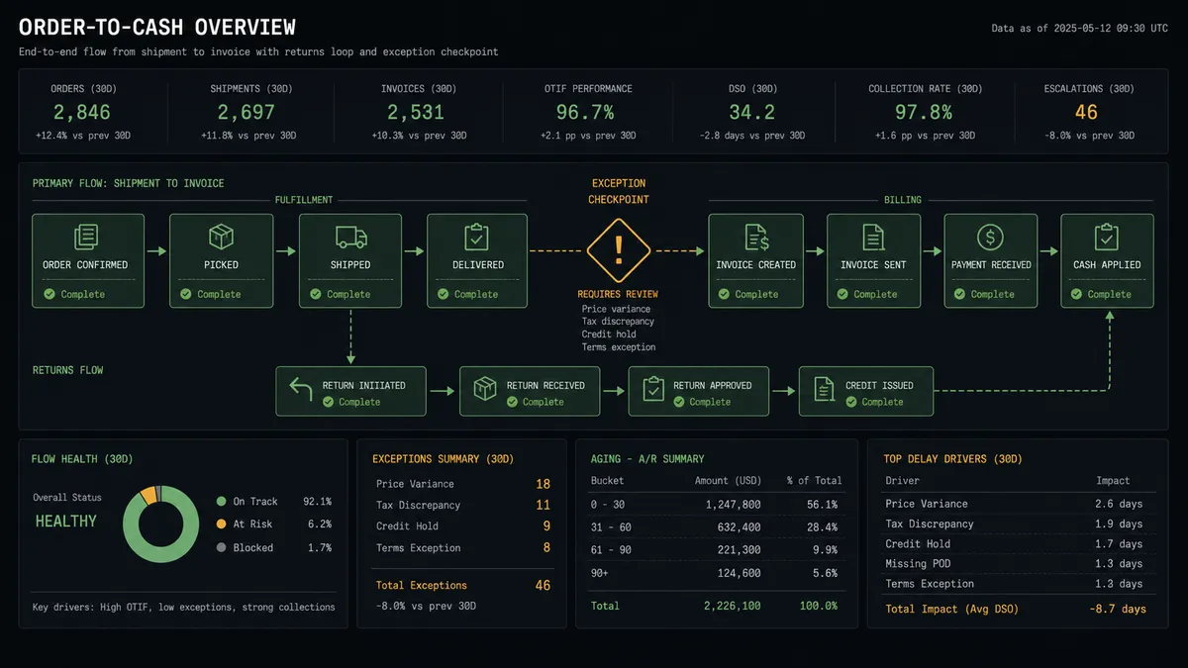This screenshot has height=668, width=1188.
Task: Click the Tax Discrepancy count 11
Action: 543,505
